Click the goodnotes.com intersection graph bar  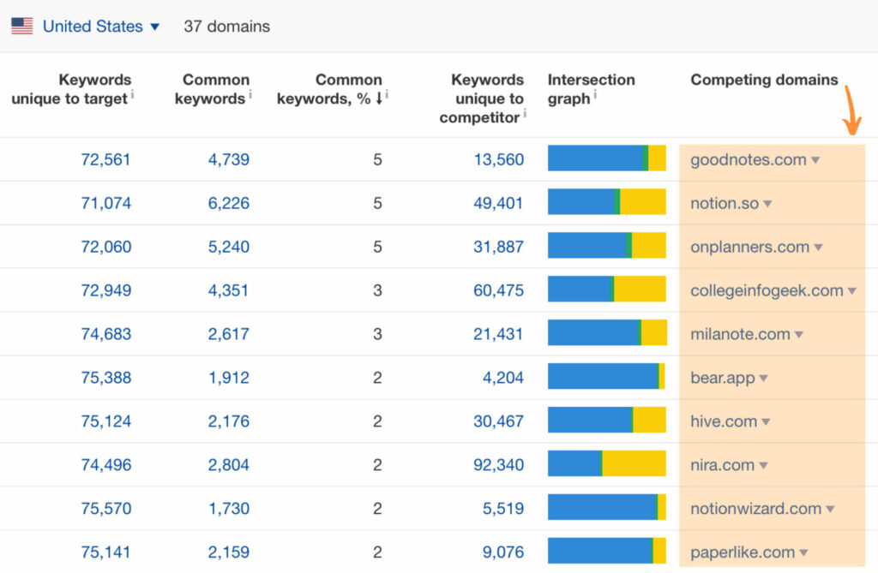click(x=607, y=158)
